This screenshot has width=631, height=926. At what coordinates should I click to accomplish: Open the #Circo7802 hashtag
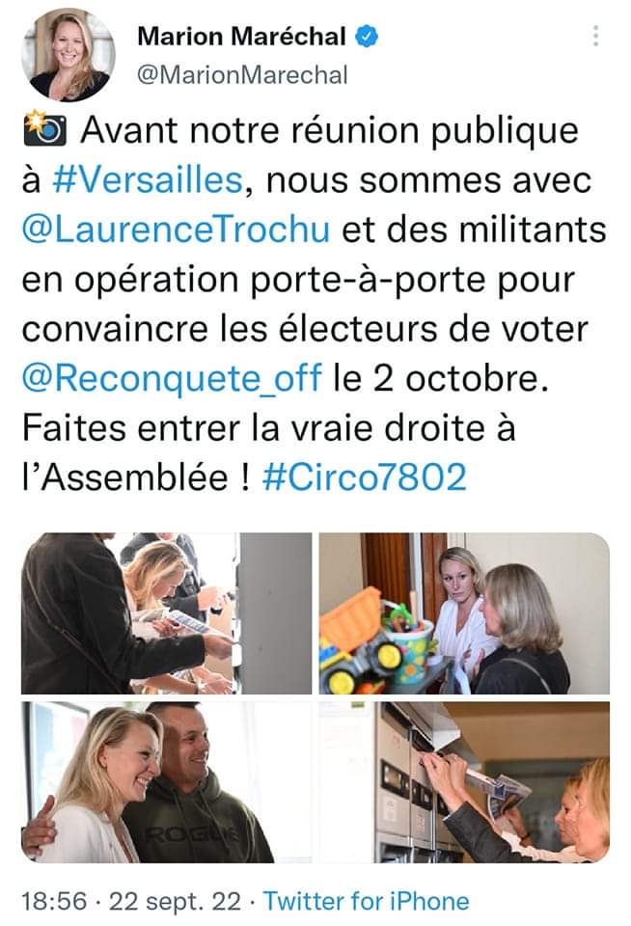365,477
